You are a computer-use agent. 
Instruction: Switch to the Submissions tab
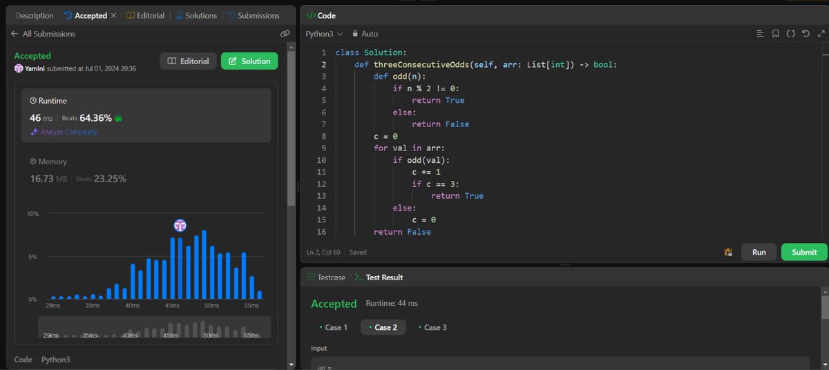point(253,15)
